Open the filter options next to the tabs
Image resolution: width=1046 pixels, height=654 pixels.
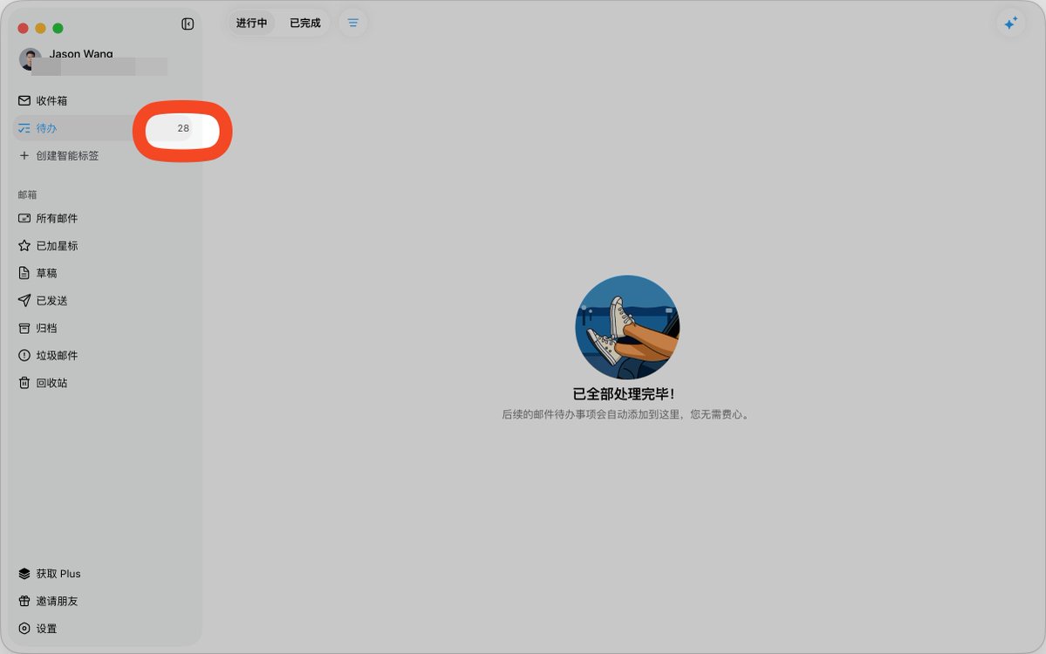coord(352,23)
